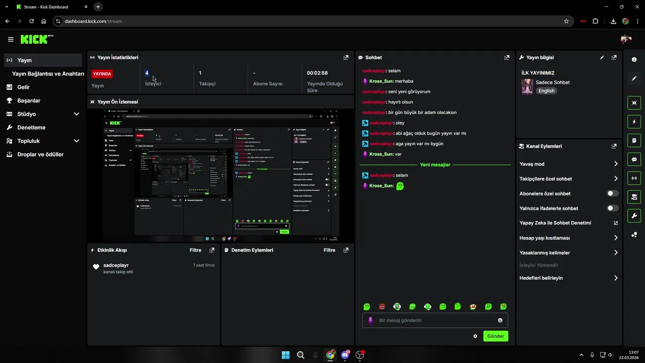Bookmark this page with the star icon
The image size is (645, 363).
tap(566, 21)
